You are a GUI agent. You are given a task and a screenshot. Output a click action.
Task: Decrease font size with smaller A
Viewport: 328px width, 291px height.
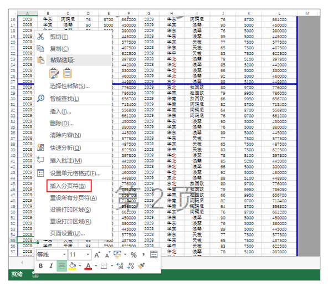point(107,254)
